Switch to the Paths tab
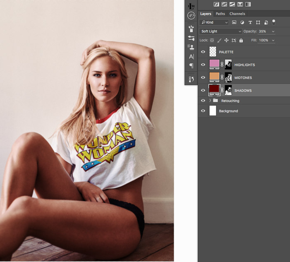 (x=220, y=14)
